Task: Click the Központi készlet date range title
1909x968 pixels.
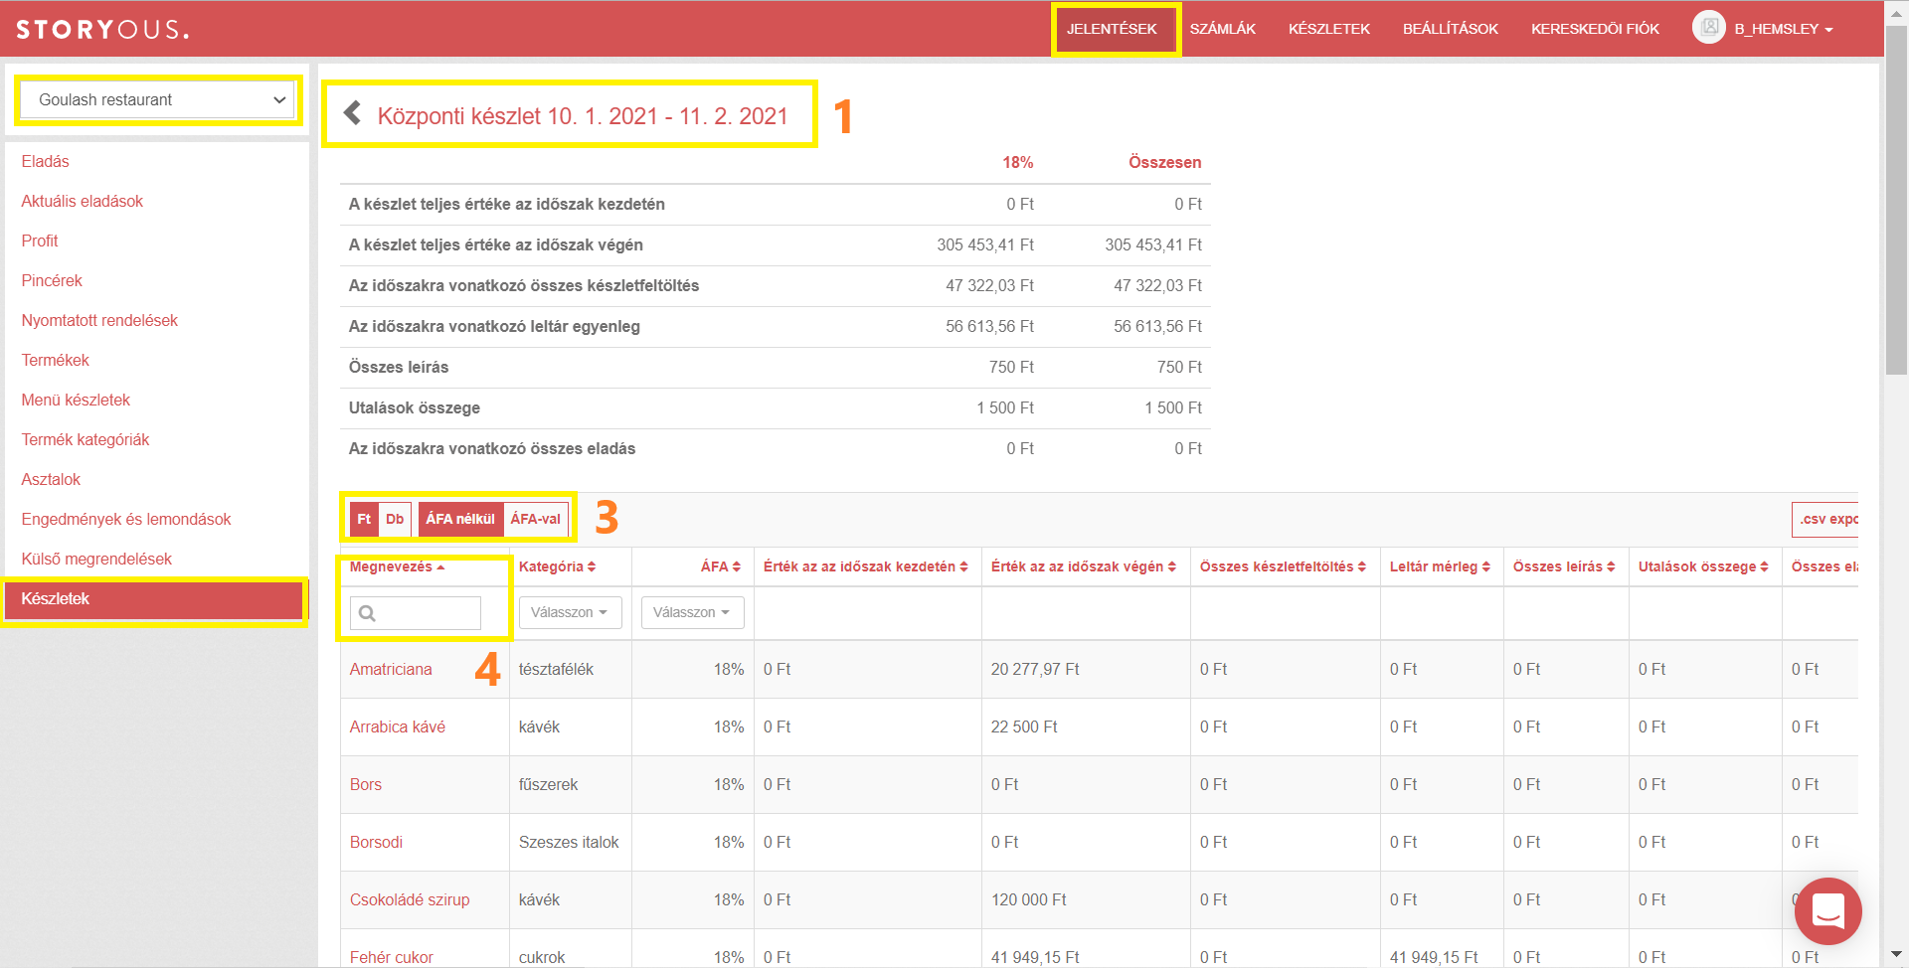Action: [x=583, y=116]
